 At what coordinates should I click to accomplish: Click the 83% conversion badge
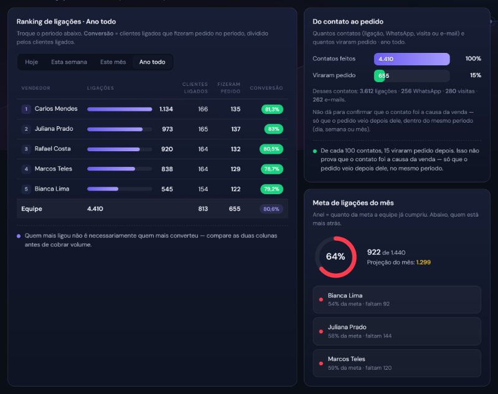coord(273,129)
